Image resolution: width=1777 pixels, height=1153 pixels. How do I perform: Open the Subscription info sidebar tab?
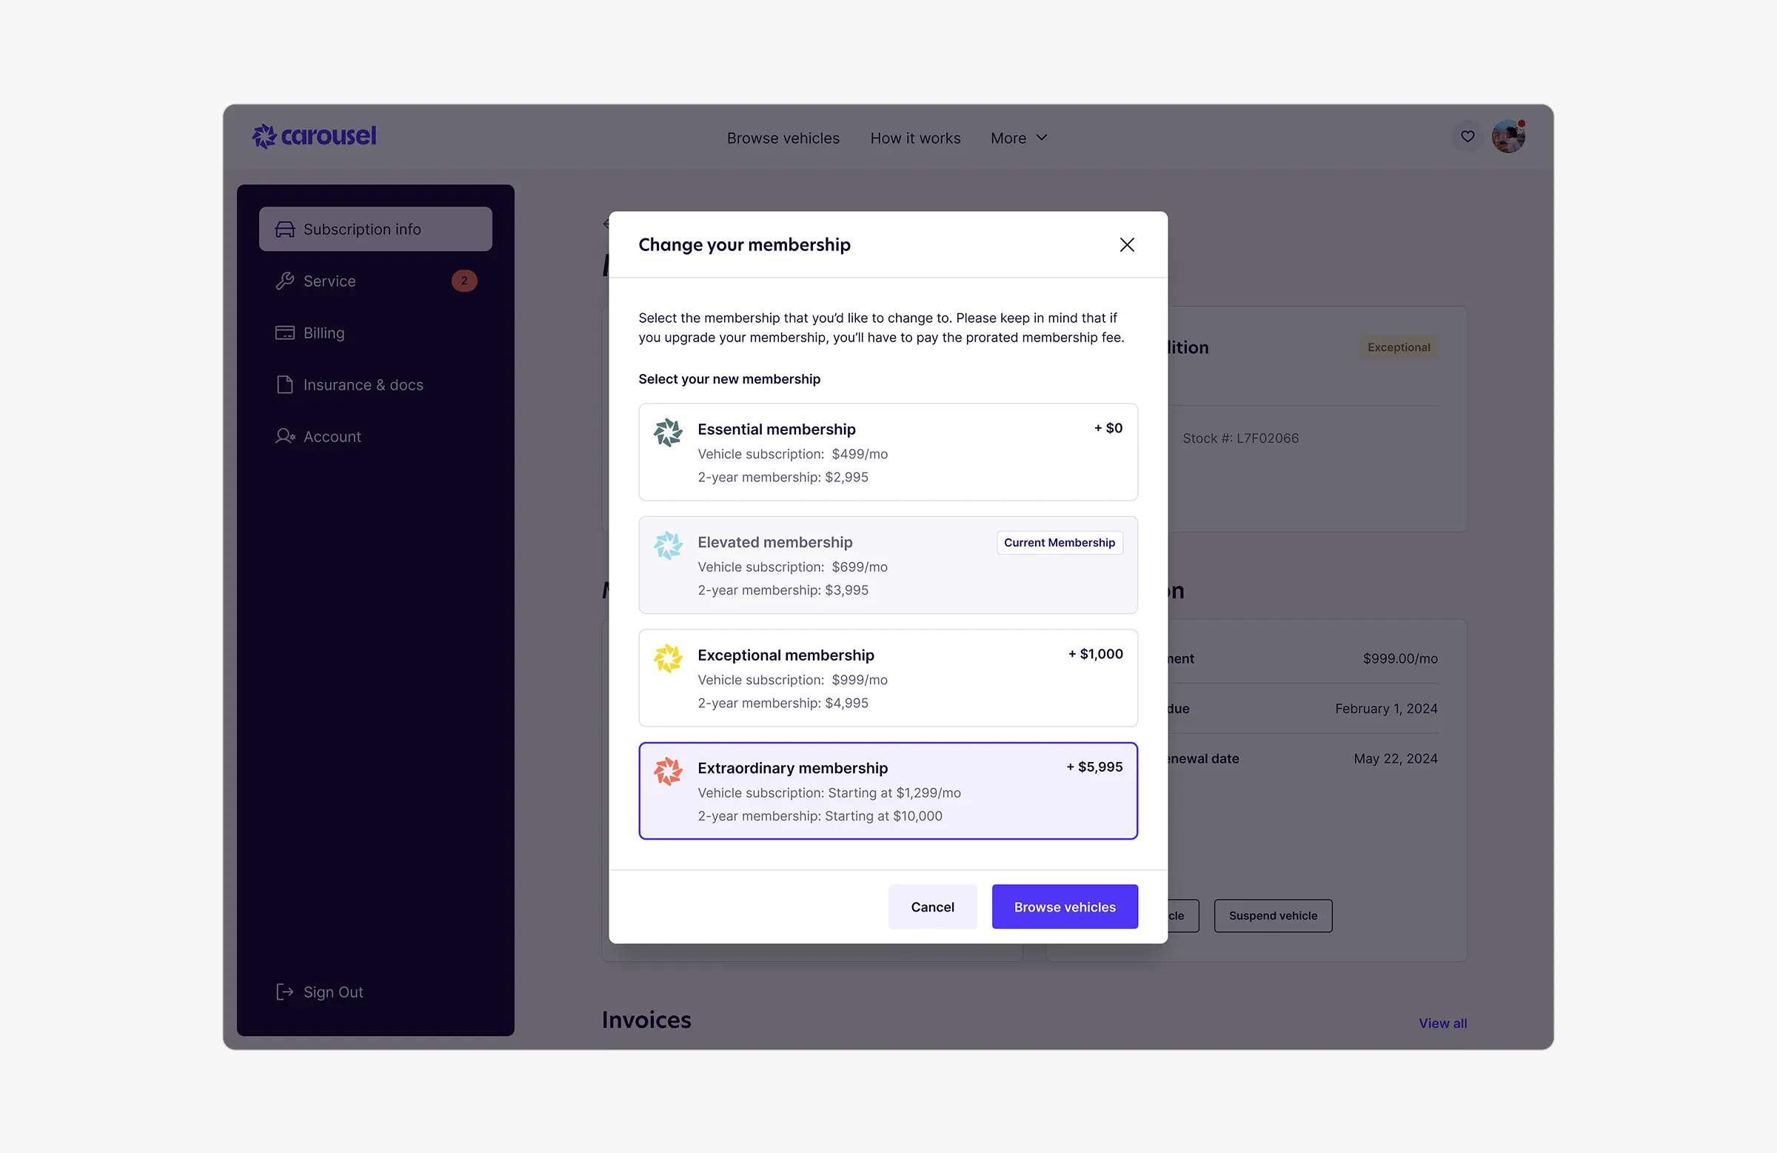click(375, 230)
